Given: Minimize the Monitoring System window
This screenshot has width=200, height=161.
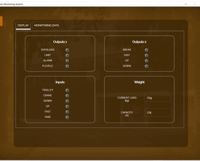Looking at the screenshot, I should coord(186,4).
